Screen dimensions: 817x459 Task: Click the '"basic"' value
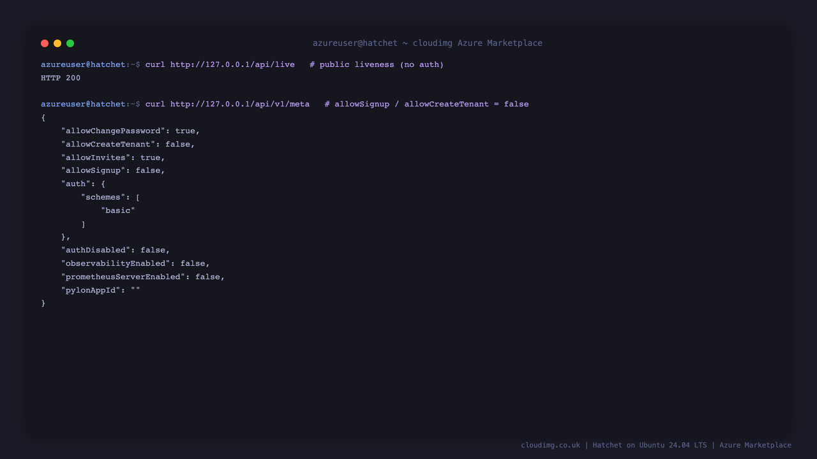(x=118, y=210)
